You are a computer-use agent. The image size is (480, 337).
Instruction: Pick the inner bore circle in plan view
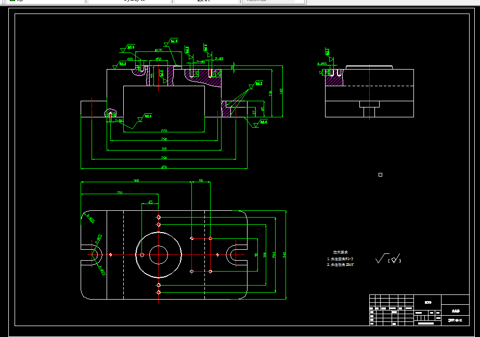pyautogui.click(x=159, y=255)
